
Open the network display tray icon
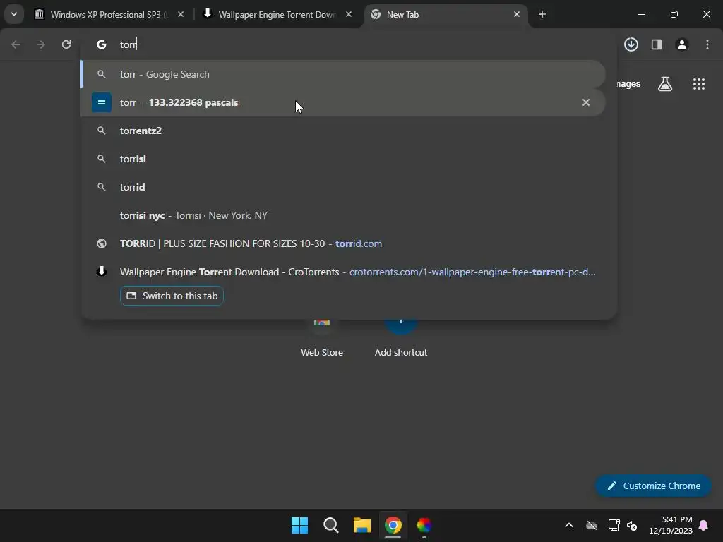tap(614, 525)
